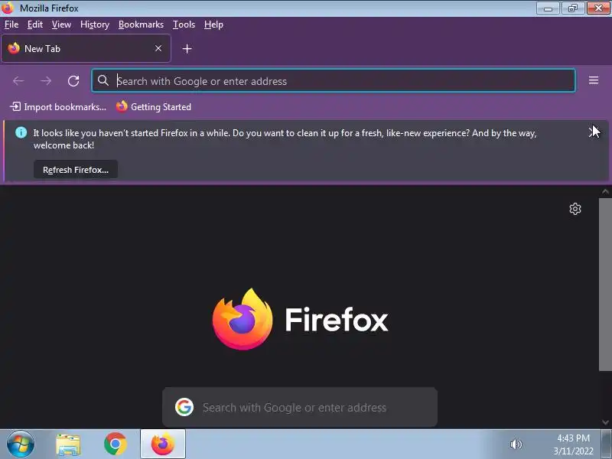
Task: Click the clock showing 4:43 PM
Action: [x=573, y=438]
